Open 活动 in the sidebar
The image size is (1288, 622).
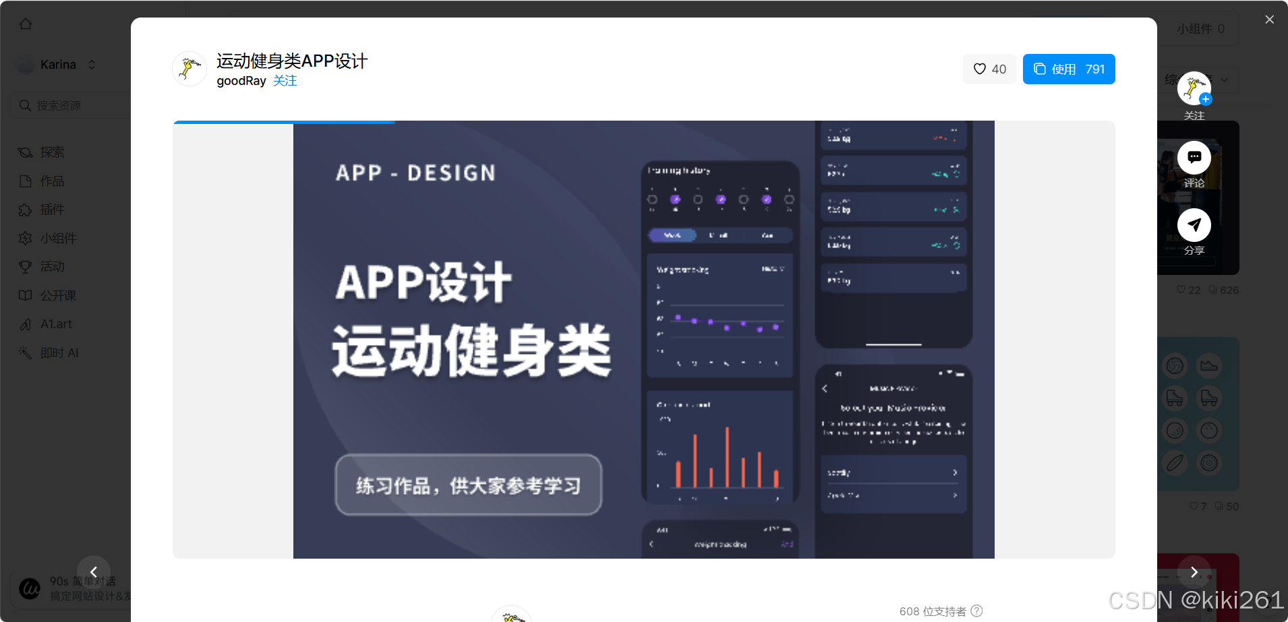[52, 267]
